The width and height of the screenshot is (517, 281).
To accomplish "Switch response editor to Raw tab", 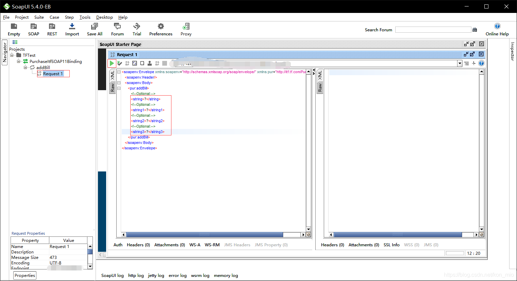I will point(320,88).
